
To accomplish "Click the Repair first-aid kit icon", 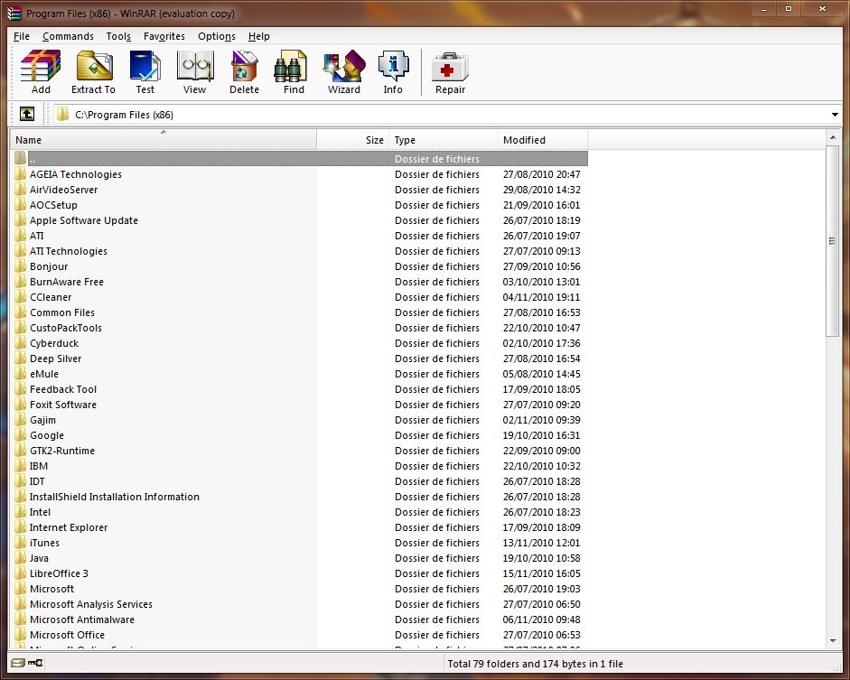I will (450, 68).
